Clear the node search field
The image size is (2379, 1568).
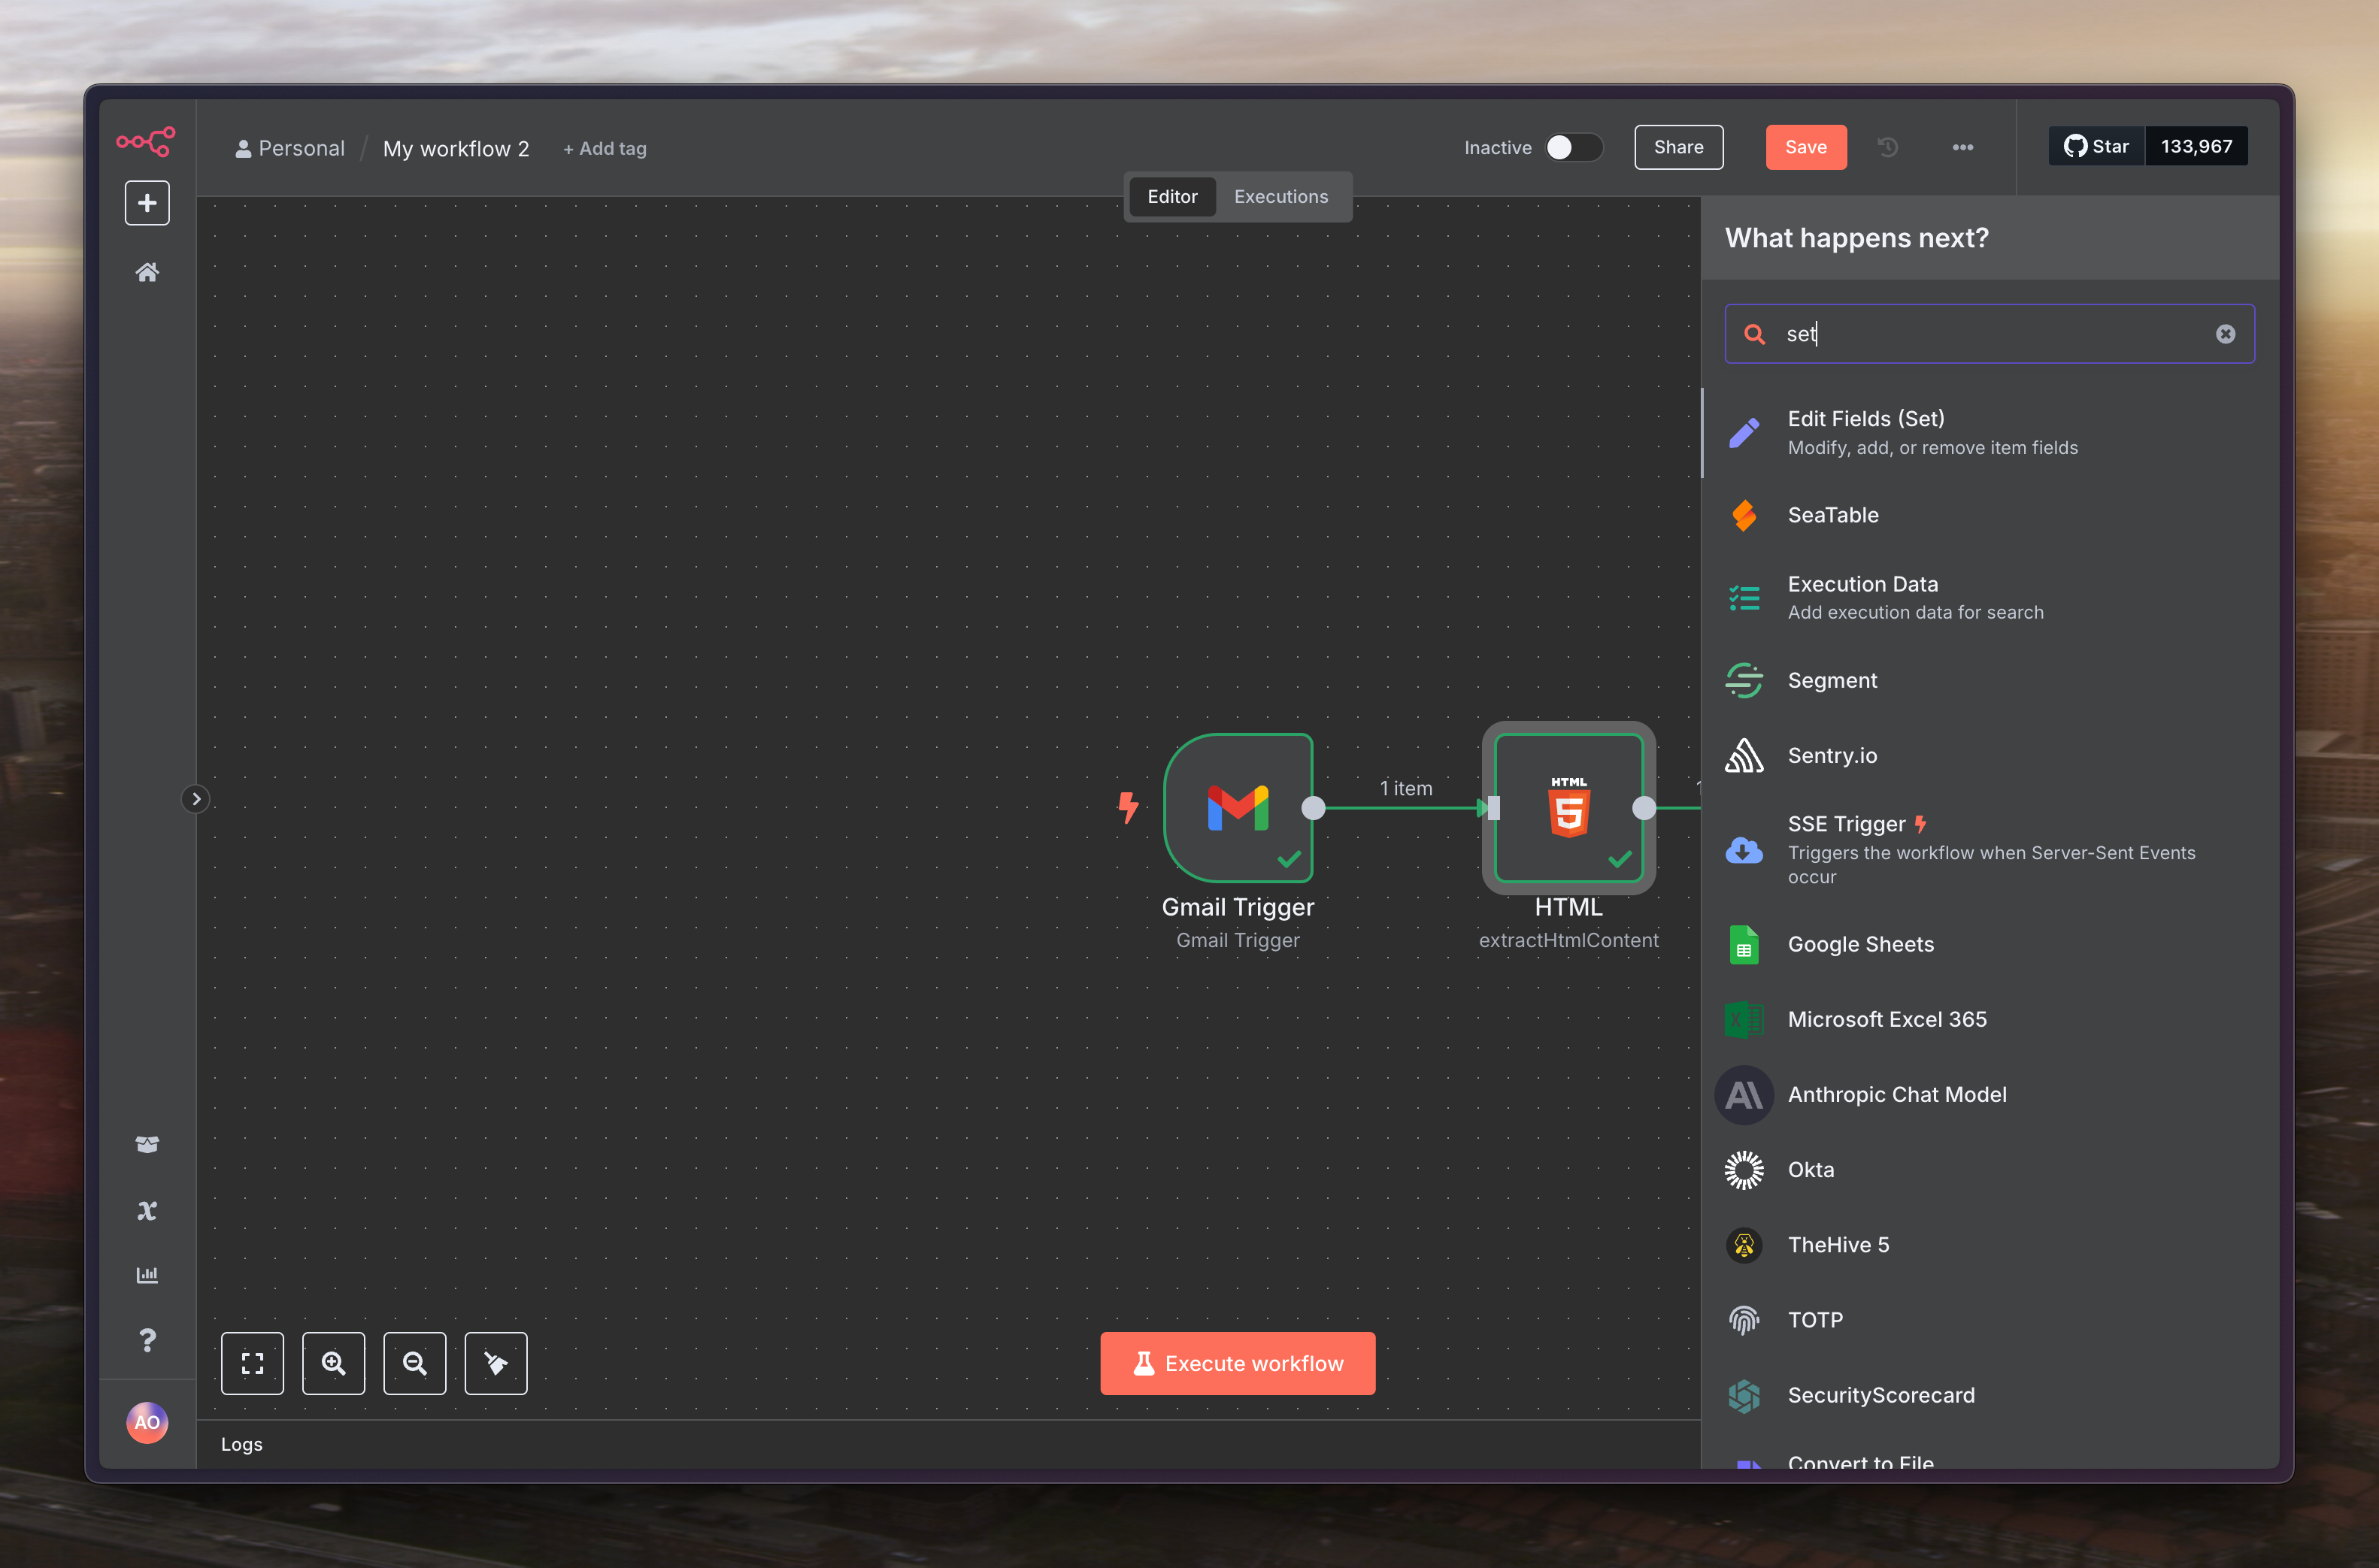(2225, 334)
